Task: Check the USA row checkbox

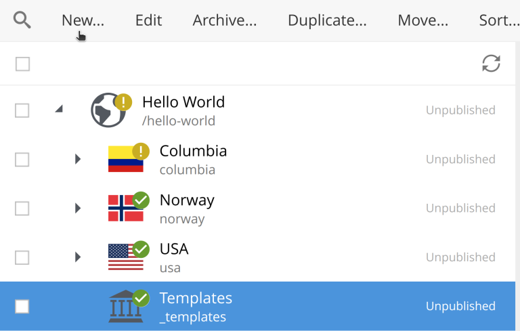Action: pos(22,257)
